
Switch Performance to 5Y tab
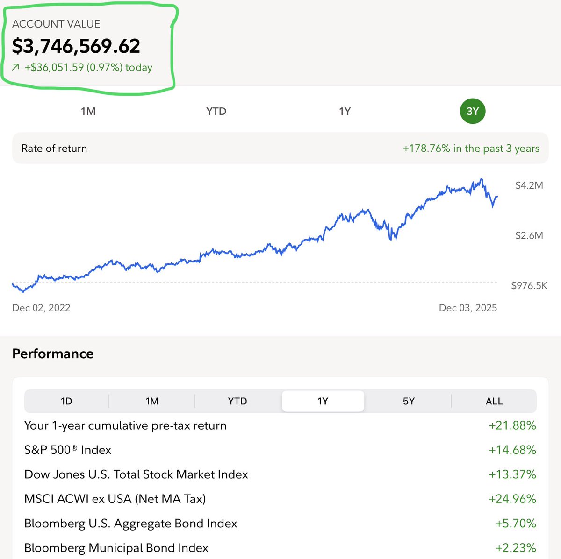click(409, 401)
